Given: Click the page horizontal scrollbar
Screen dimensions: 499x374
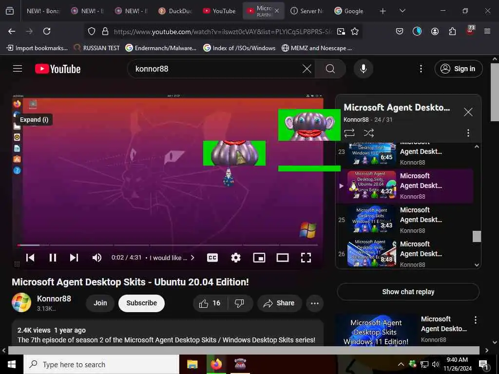Looking at the screenshot, I should (244, 350).
